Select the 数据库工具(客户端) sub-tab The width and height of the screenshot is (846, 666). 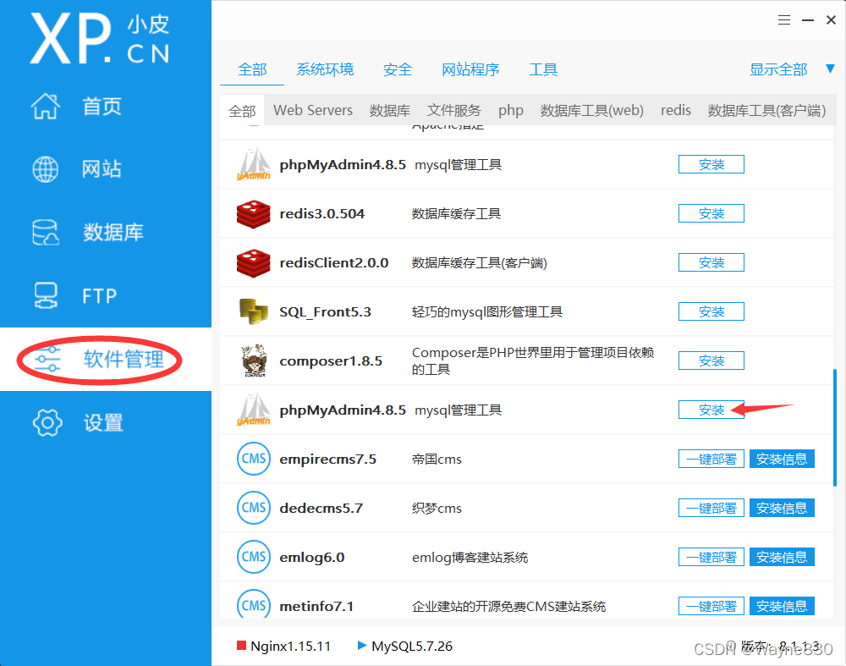pyautogui.click(x=766, y=110)
